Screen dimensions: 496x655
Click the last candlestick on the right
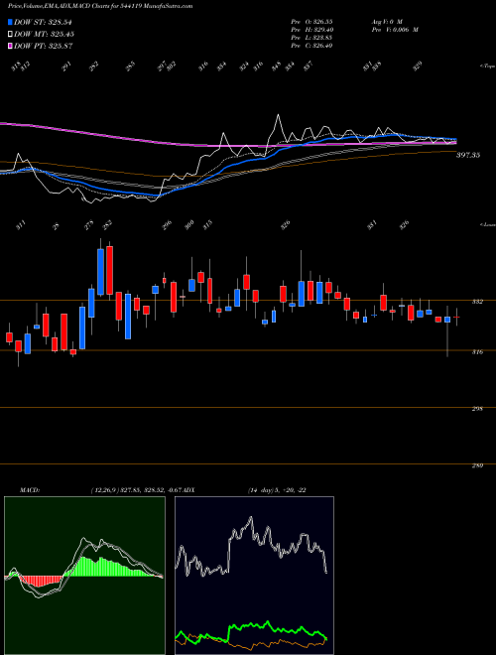tap(456, 318)
